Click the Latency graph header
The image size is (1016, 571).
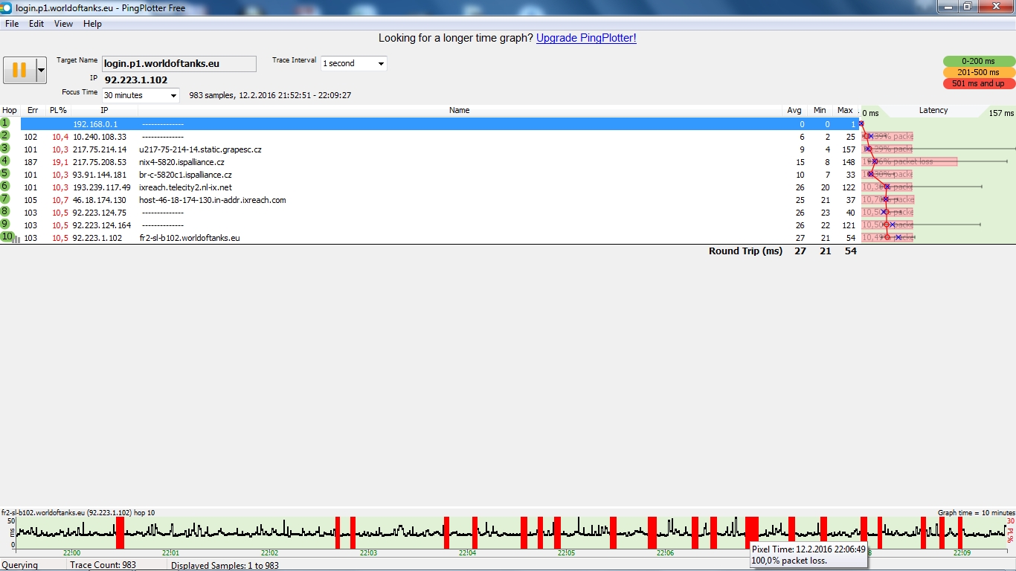[x=933, y=110]
